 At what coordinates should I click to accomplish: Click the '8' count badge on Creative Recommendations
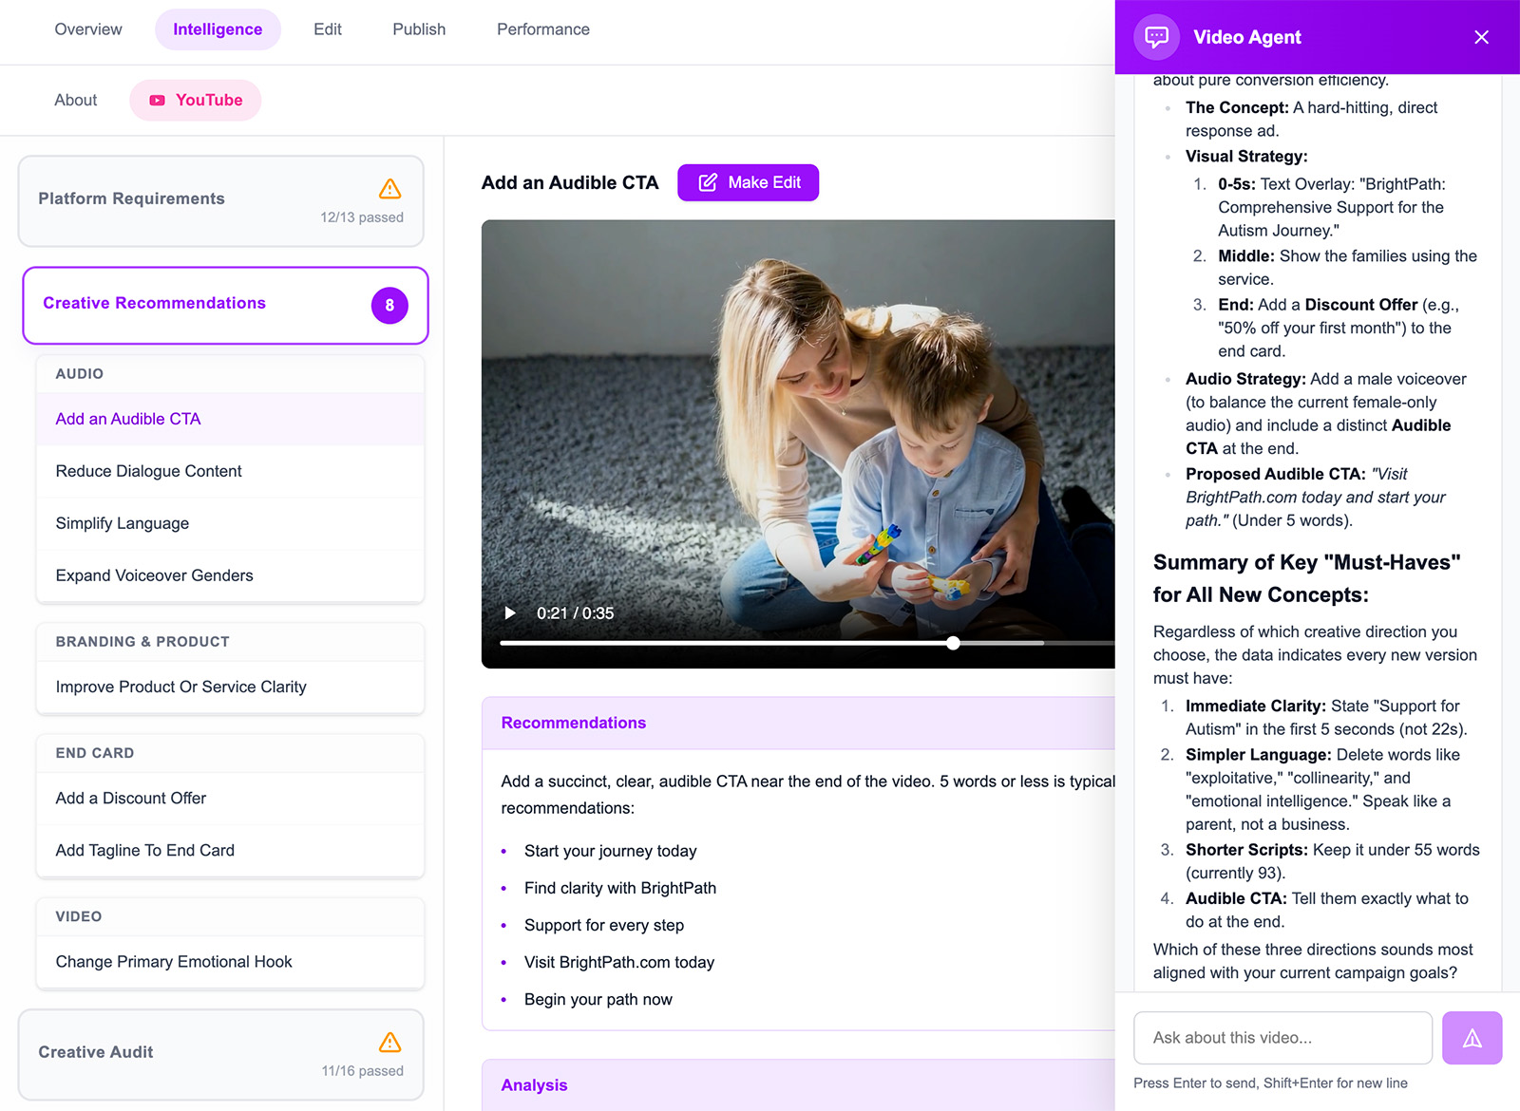coord(389,306)
